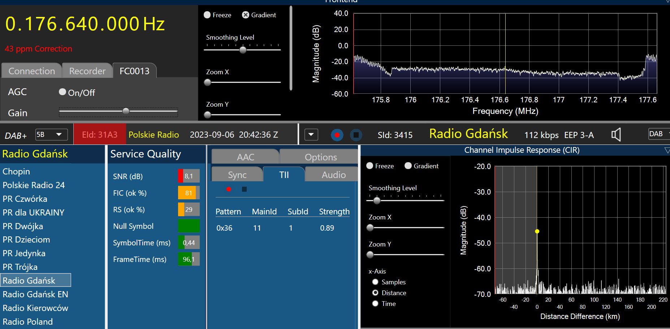The height and width of the screenshot is (329, 670).
Task: Switch to the Options tab
Action: coord(320,157)
